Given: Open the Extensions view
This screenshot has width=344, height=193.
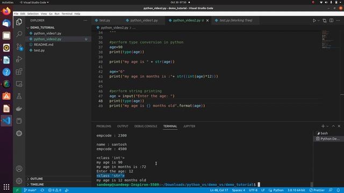Looking at the screenshot, I should [x=19, y=71].
